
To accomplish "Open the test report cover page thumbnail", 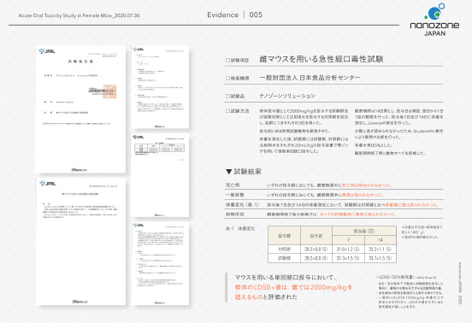I will 80,109.
